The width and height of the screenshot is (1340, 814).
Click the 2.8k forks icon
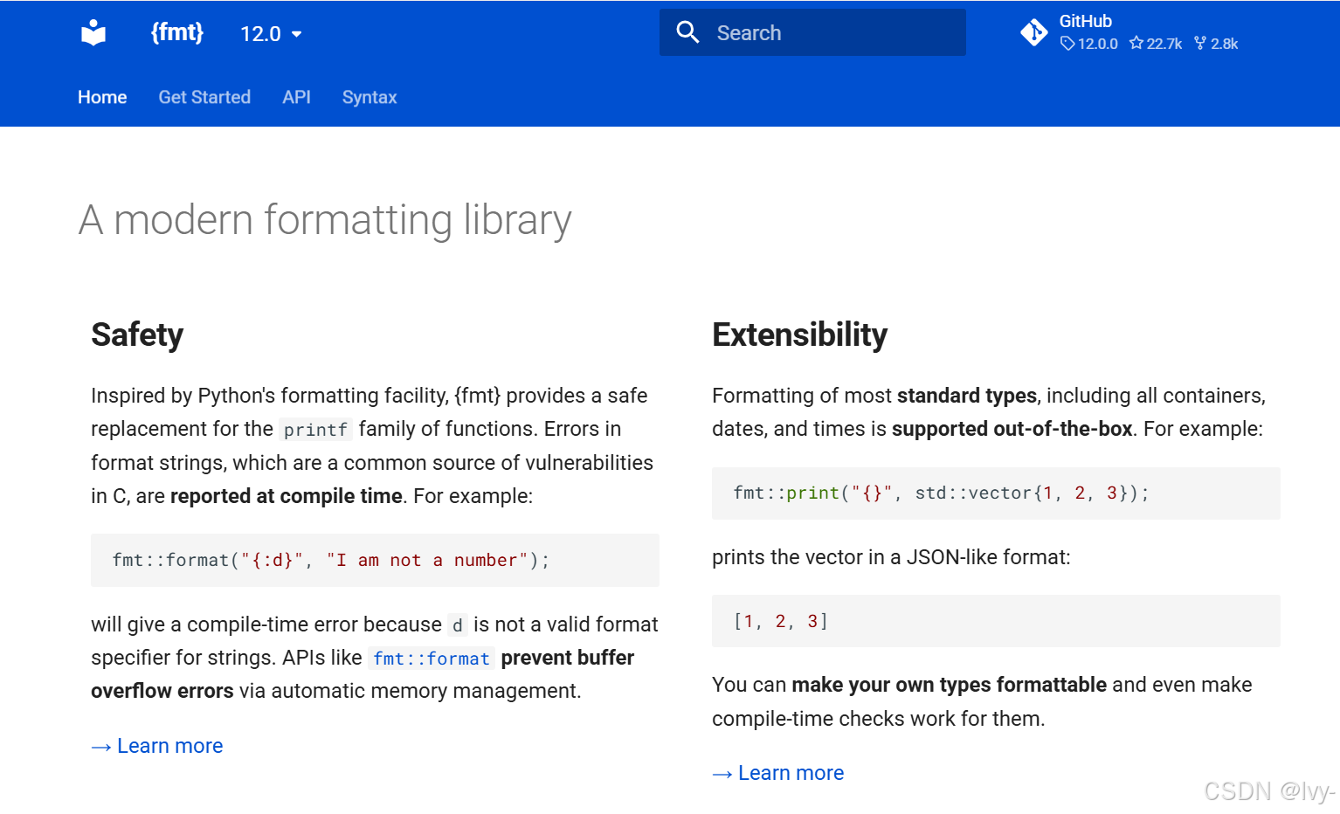click(x=1200, y=43)
